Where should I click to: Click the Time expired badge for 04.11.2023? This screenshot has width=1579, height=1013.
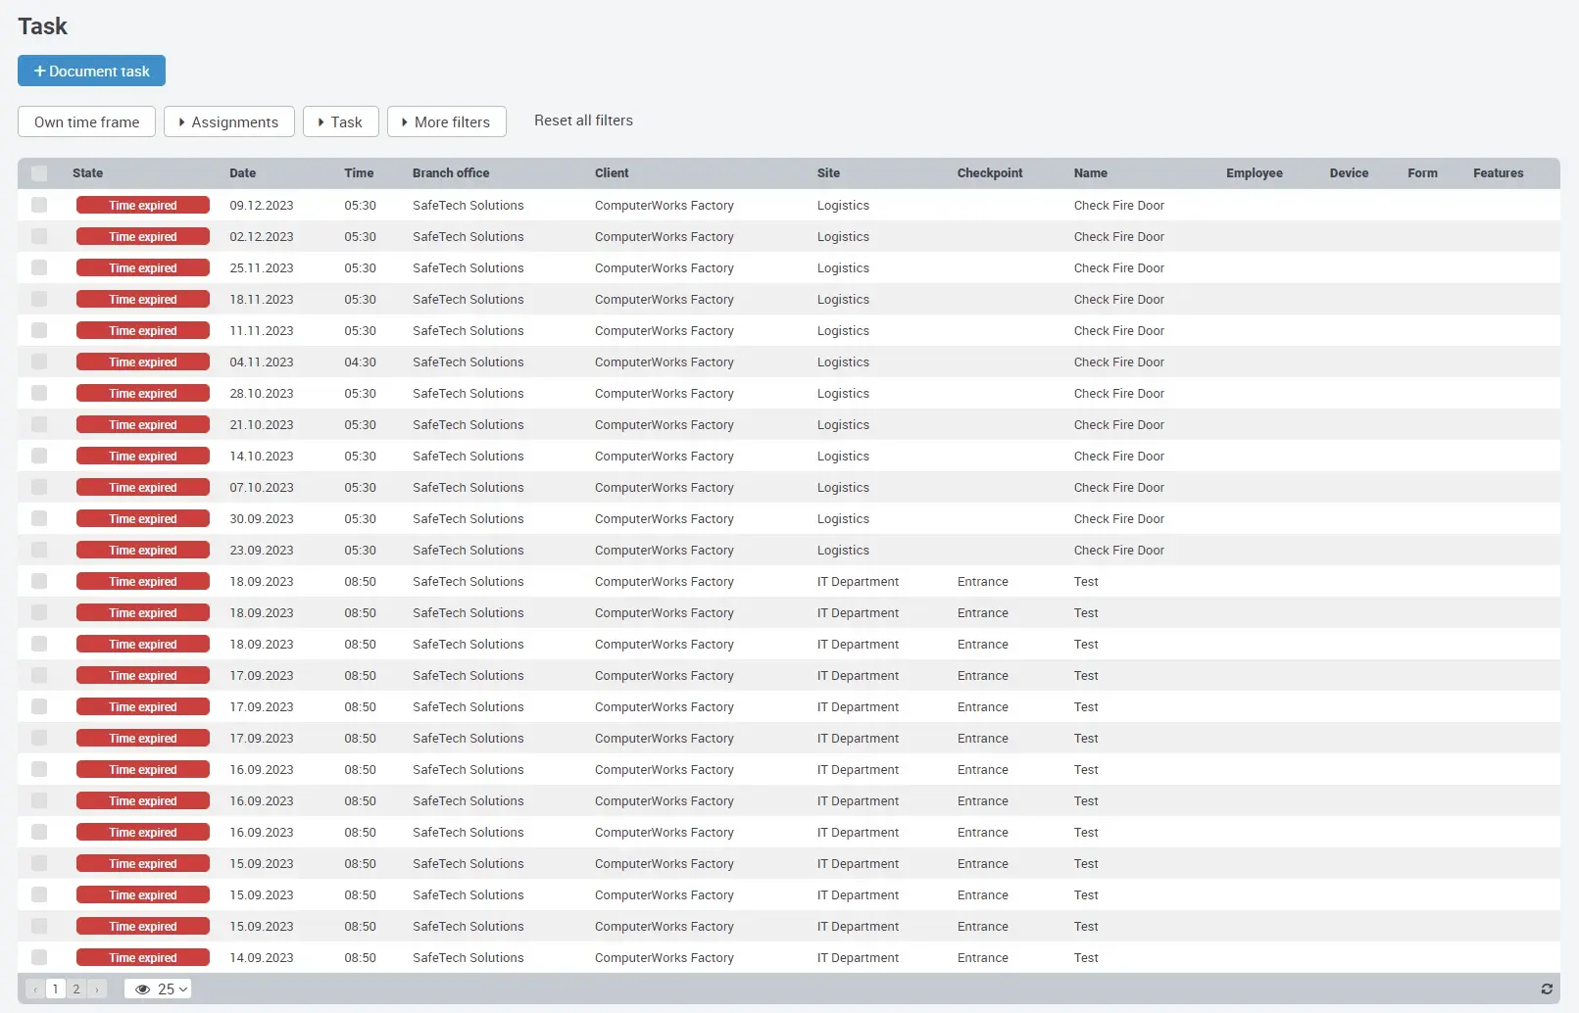[143, 362]
